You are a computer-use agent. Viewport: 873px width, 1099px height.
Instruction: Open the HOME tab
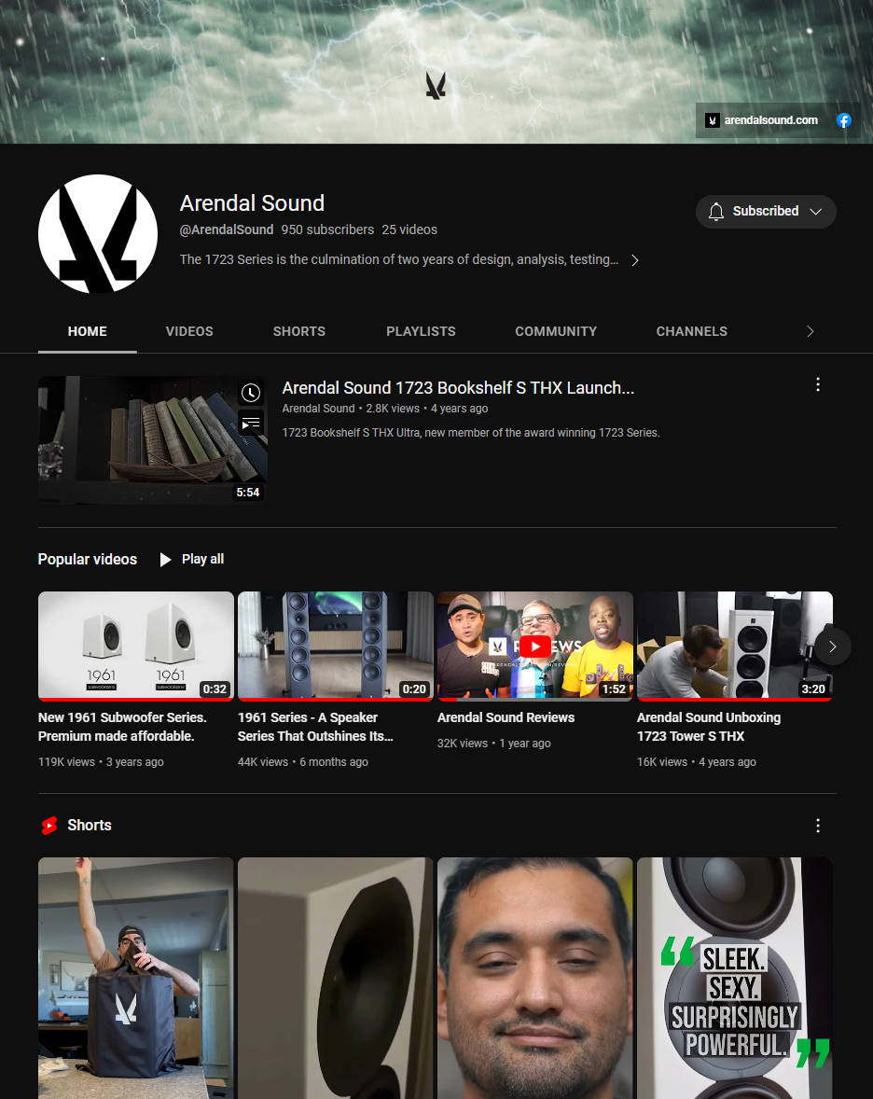[x=88, y=331]
